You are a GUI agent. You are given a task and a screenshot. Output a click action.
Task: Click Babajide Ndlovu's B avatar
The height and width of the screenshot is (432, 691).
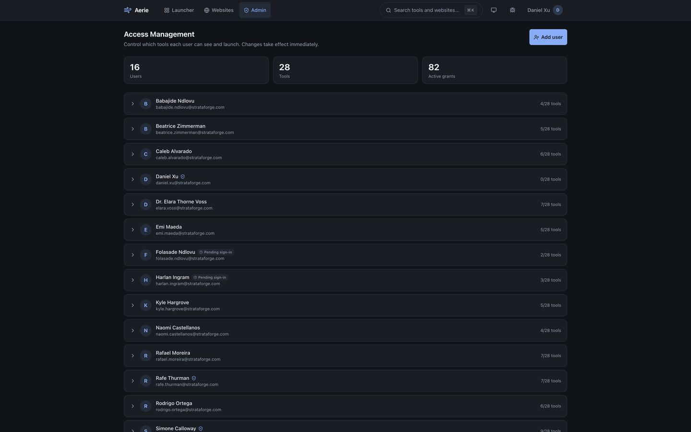click(x=146, y=104)
